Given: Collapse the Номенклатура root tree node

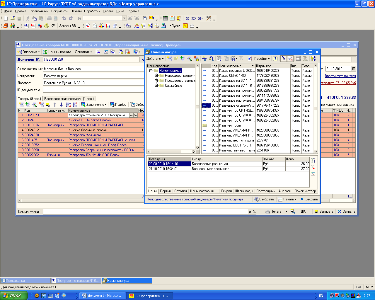Looking at the screenshot, I should pos(151,71).
